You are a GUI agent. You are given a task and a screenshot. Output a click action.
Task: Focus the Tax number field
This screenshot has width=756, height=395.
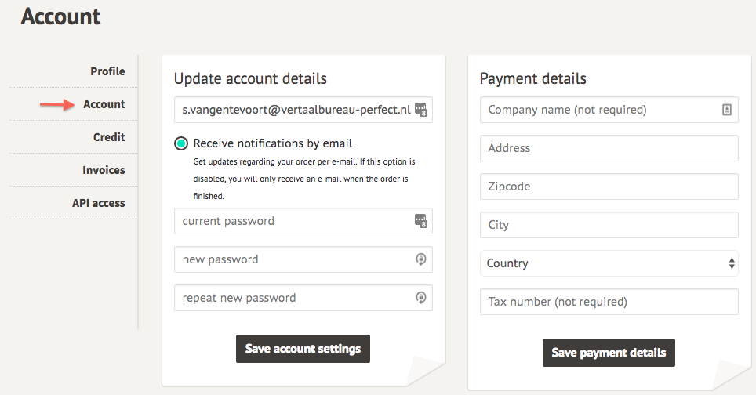[609, 302]
